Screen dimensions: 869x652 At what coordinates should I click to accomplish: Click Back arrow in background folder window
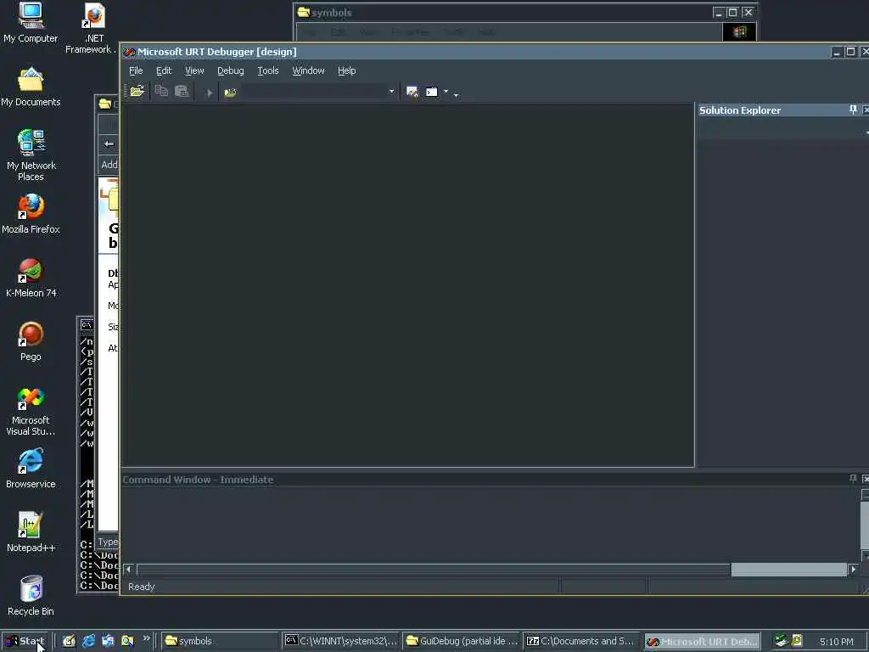(109, 143)
